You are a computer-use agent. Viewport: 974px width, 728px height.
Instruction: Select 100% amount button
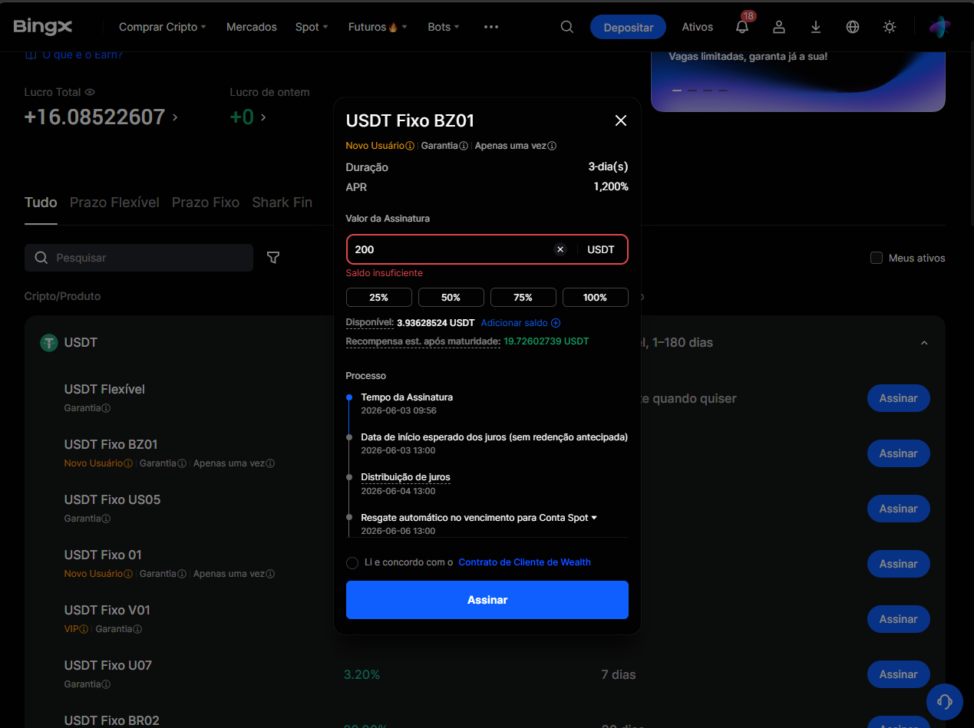pos(596,298)
